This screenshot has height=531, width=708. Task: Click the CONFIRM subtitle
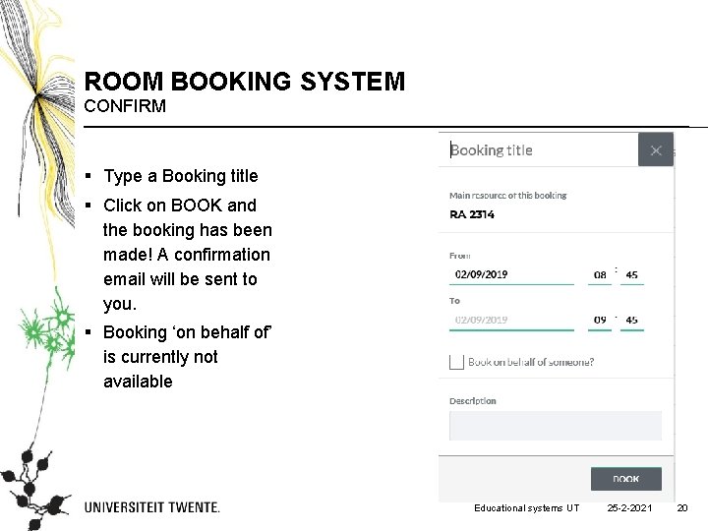pyautogui.click(x=125, y=105)
